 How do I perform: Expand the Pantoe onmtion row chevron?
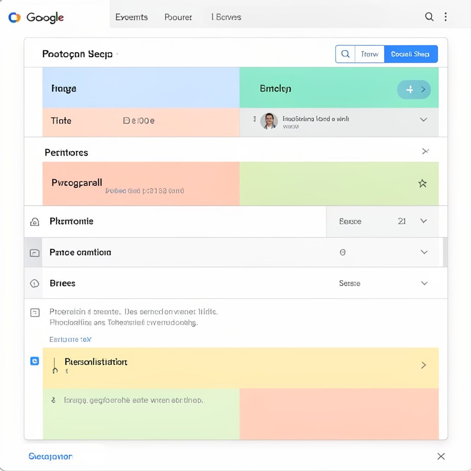click(x=424, y=252)
